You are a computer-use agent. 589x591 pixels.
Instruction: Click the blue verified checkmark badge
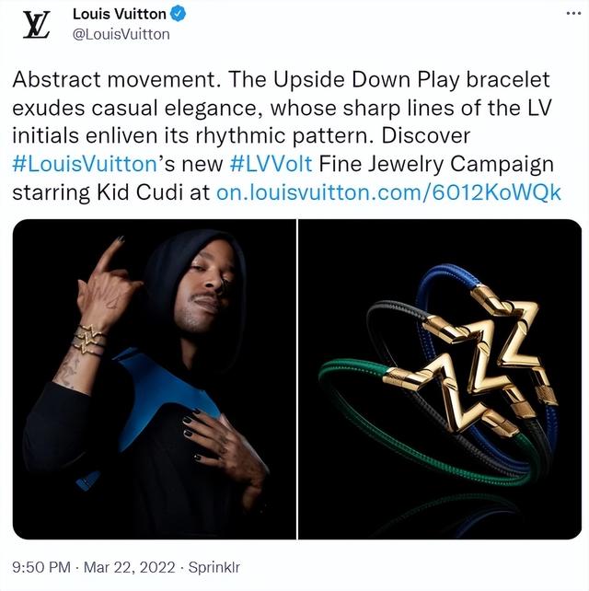pyautogui.click(x=178, y=14)
